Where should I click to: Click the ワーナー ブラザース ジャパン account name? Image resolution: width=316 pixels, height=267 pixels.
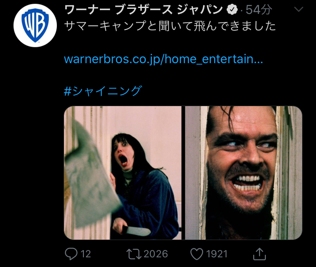point(144,9)
